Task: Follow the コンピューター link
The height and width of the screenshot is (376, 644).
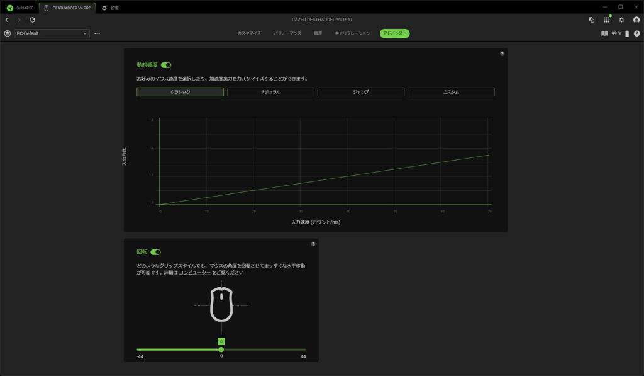Action: click(x=194, y=273)
